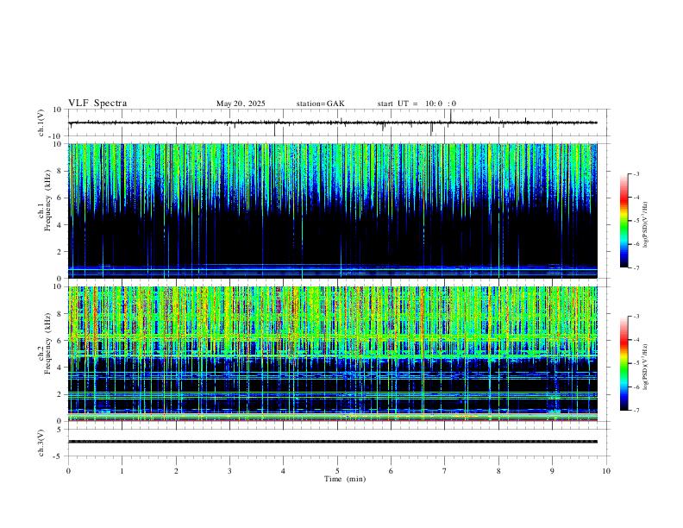Click the "2" kHz tick on ch.2 frequency axis

pos(60,394)
